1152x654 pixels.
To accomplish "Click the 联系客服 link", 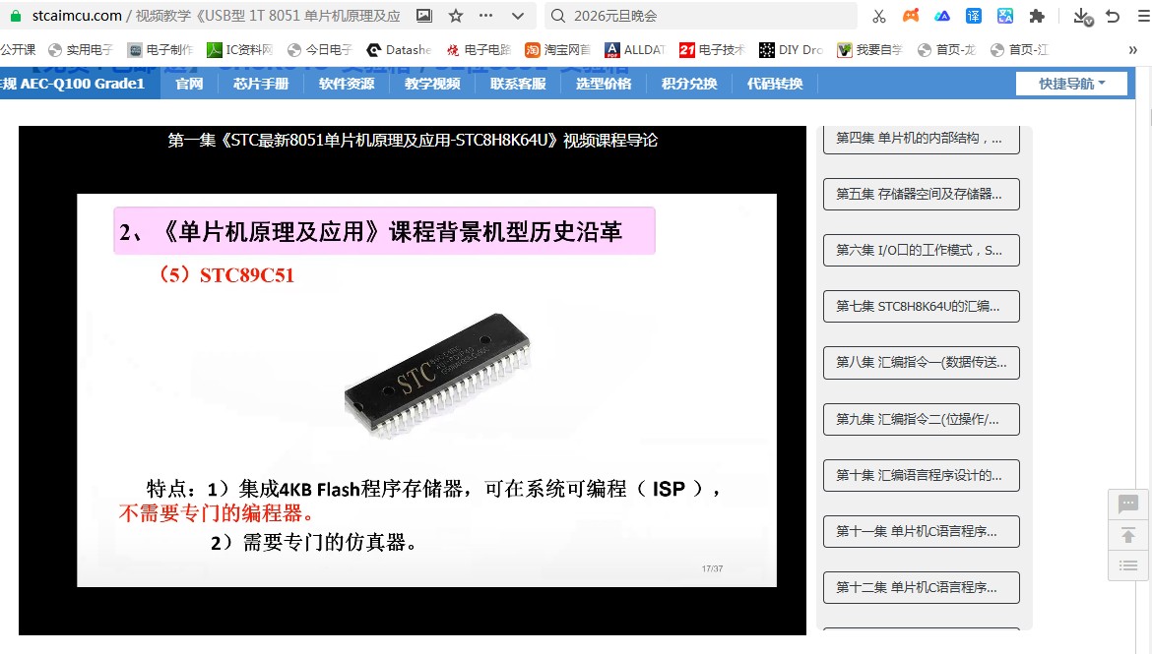I will click(517, 84).
